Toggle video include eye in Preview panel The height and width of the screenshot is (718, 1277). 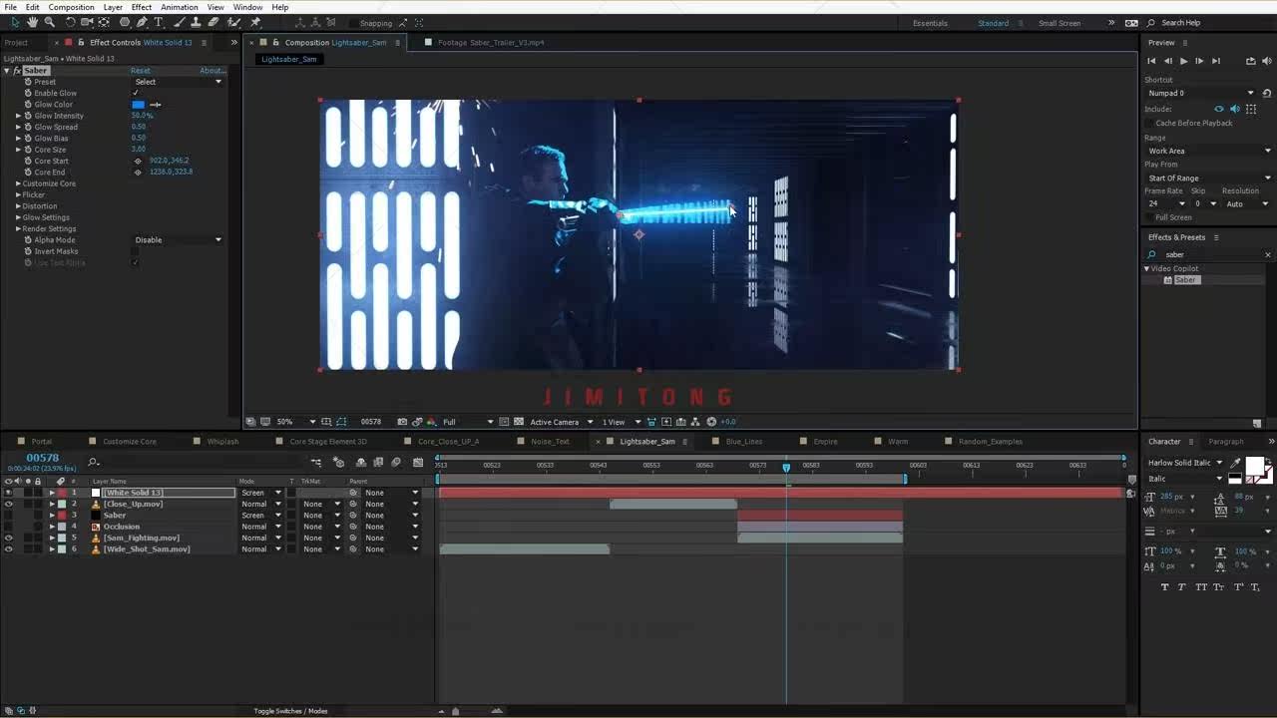click(x=1219, y=109)
